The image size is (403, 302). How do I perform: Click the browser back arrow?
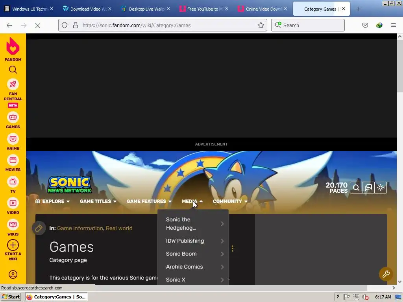[9, 25]
